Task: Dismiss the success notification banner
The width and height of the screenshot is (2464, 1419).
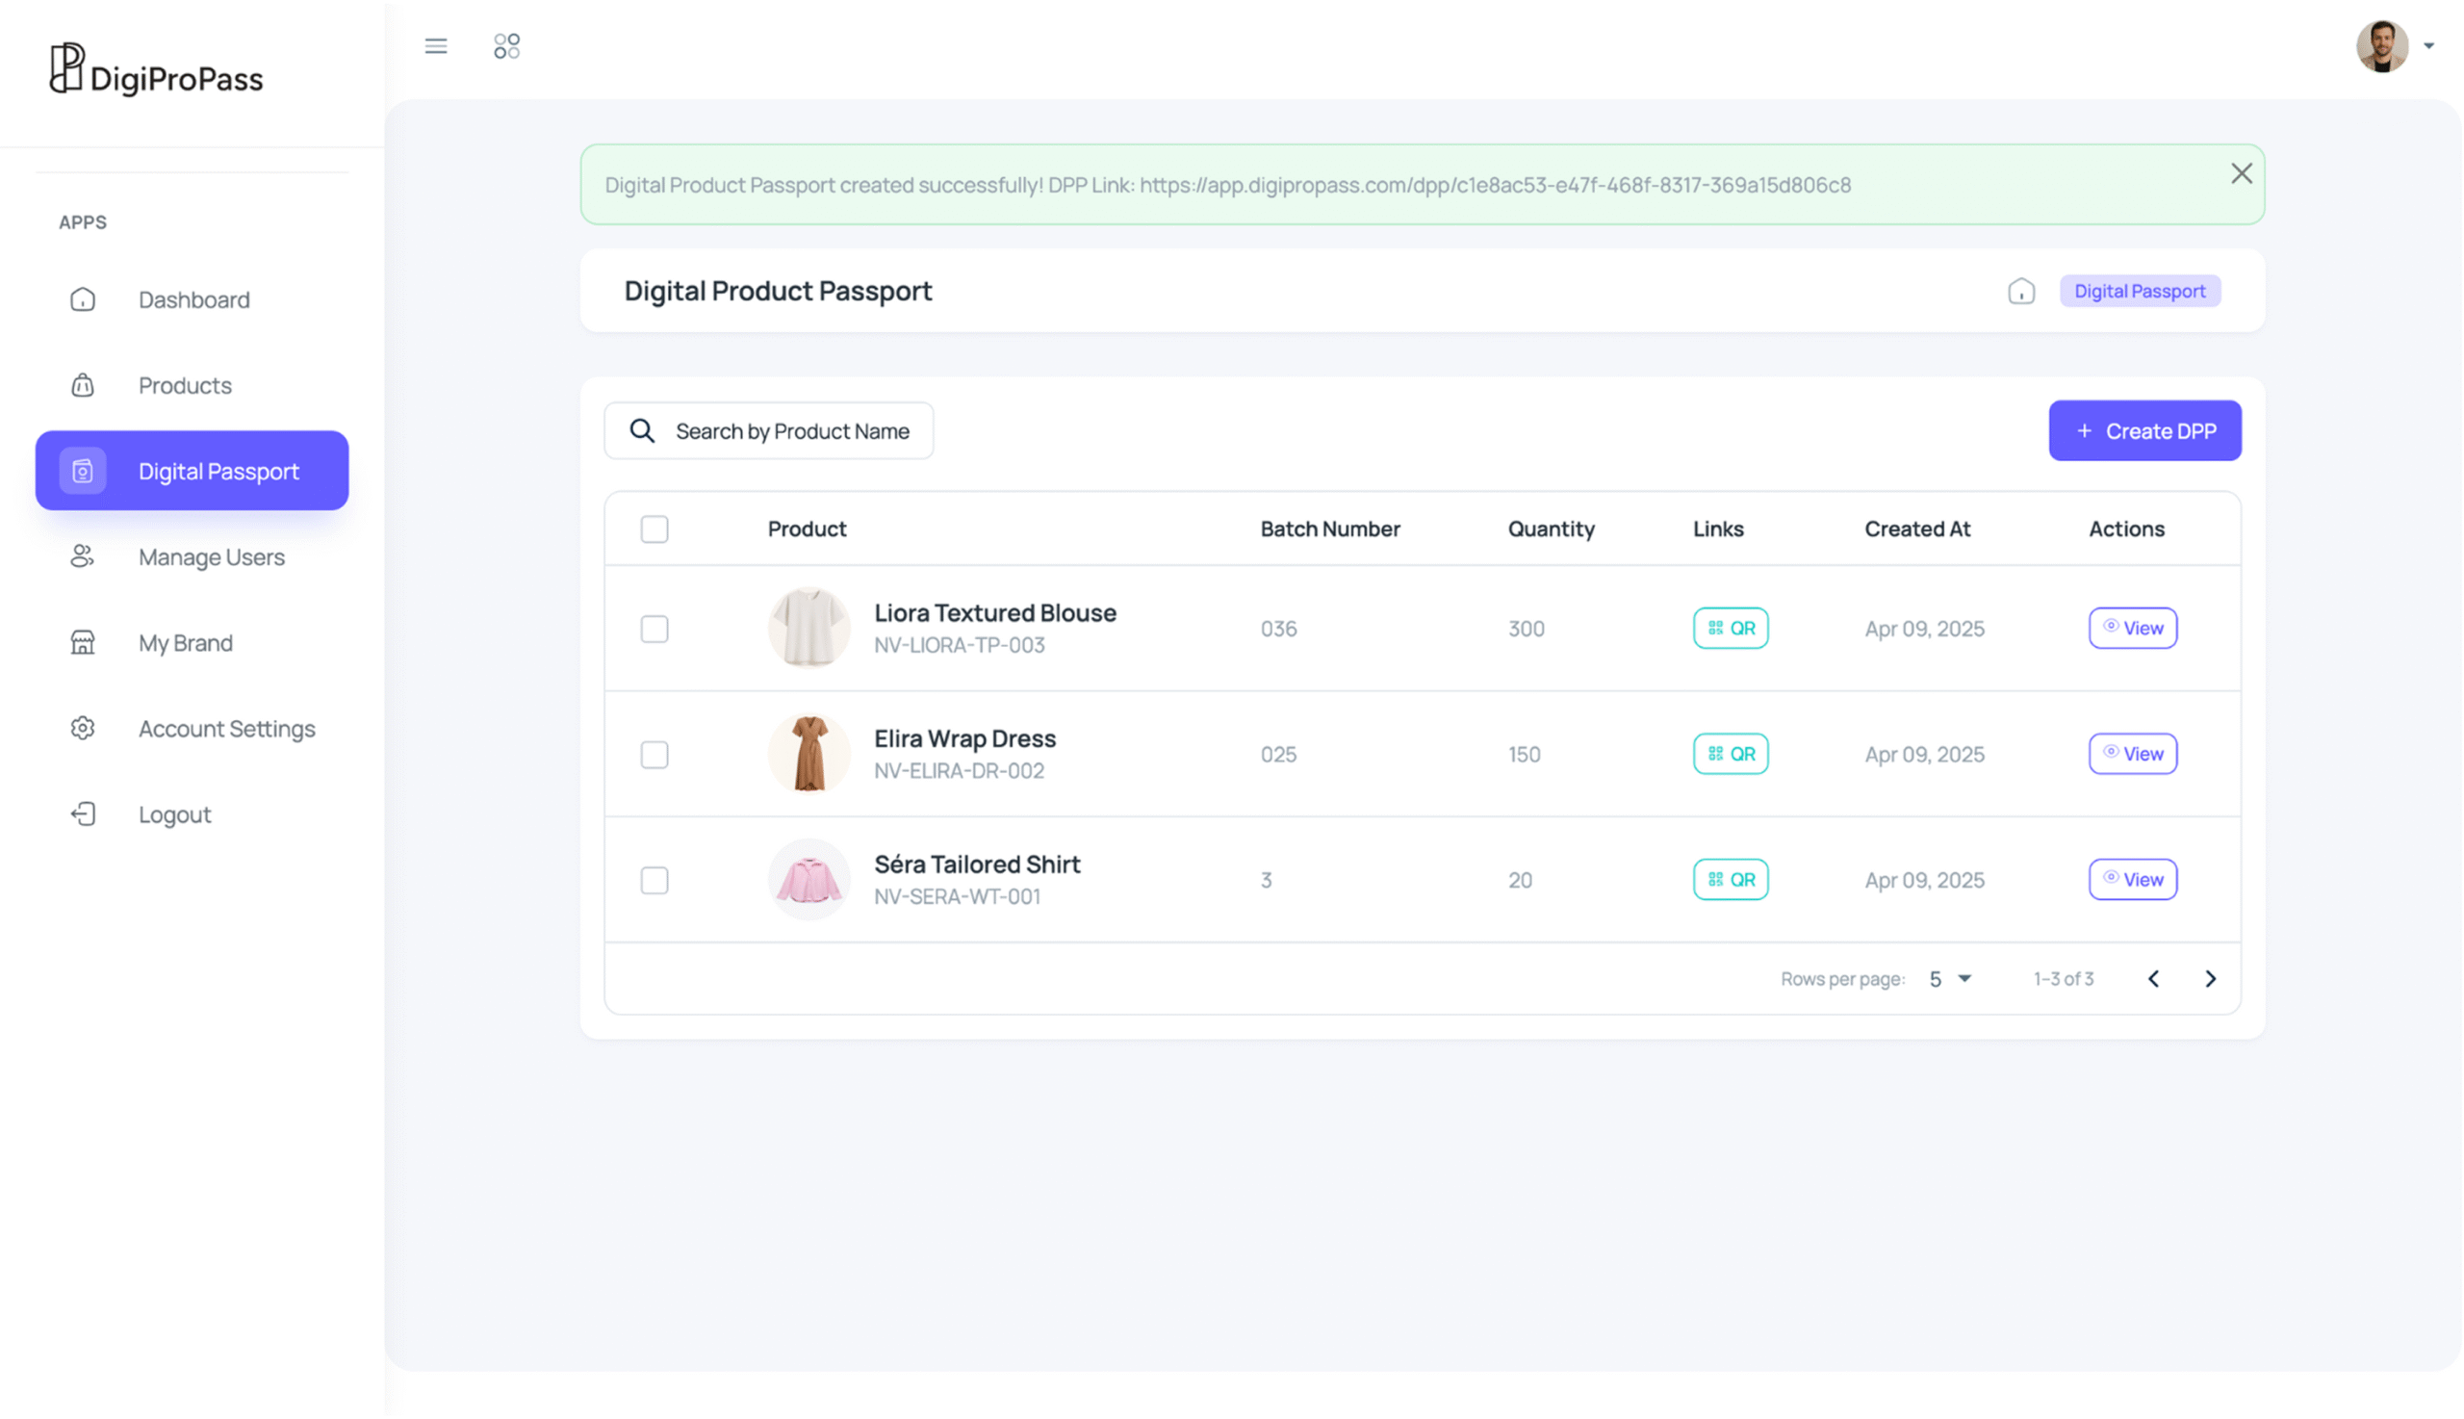Action: pos(2241,173)
